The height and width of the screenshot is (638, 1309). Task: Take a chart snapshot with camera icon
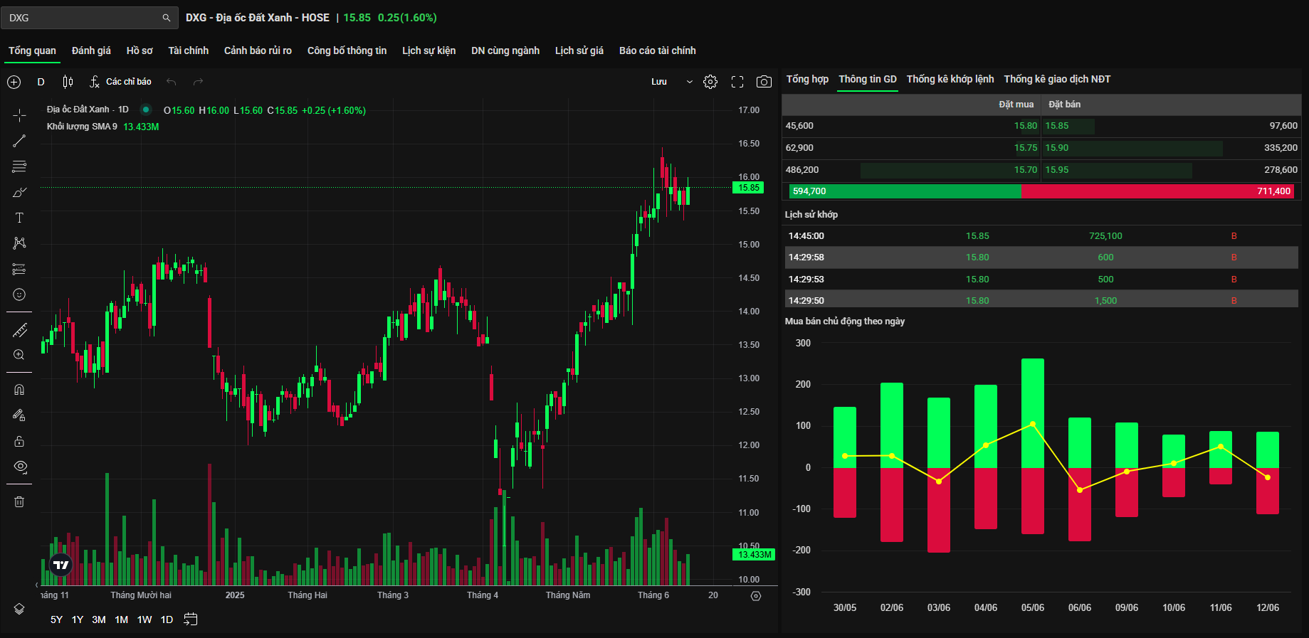[764, 82]
